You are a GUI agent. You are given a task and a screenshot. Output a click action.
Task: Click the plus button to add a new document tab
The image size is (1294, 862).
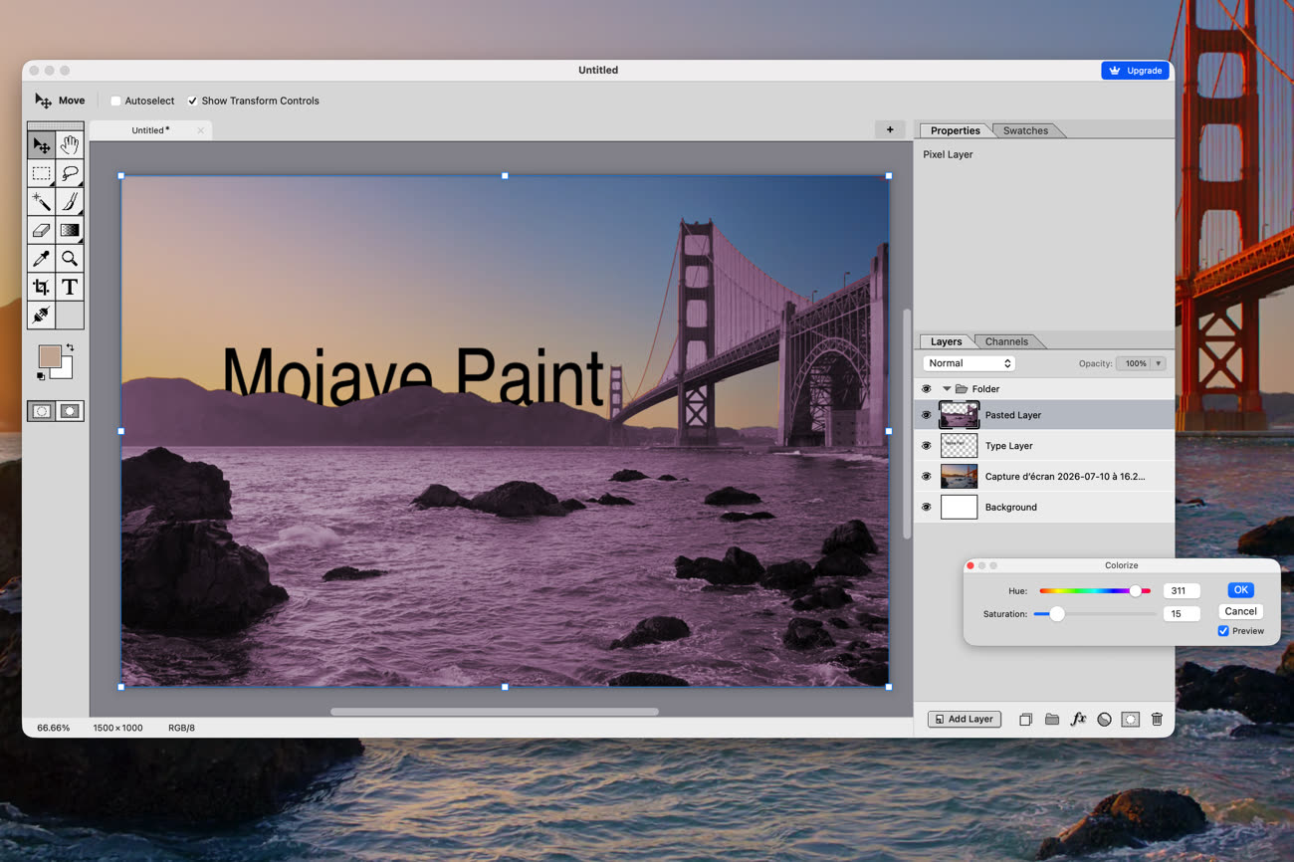[x=890, y=129]
